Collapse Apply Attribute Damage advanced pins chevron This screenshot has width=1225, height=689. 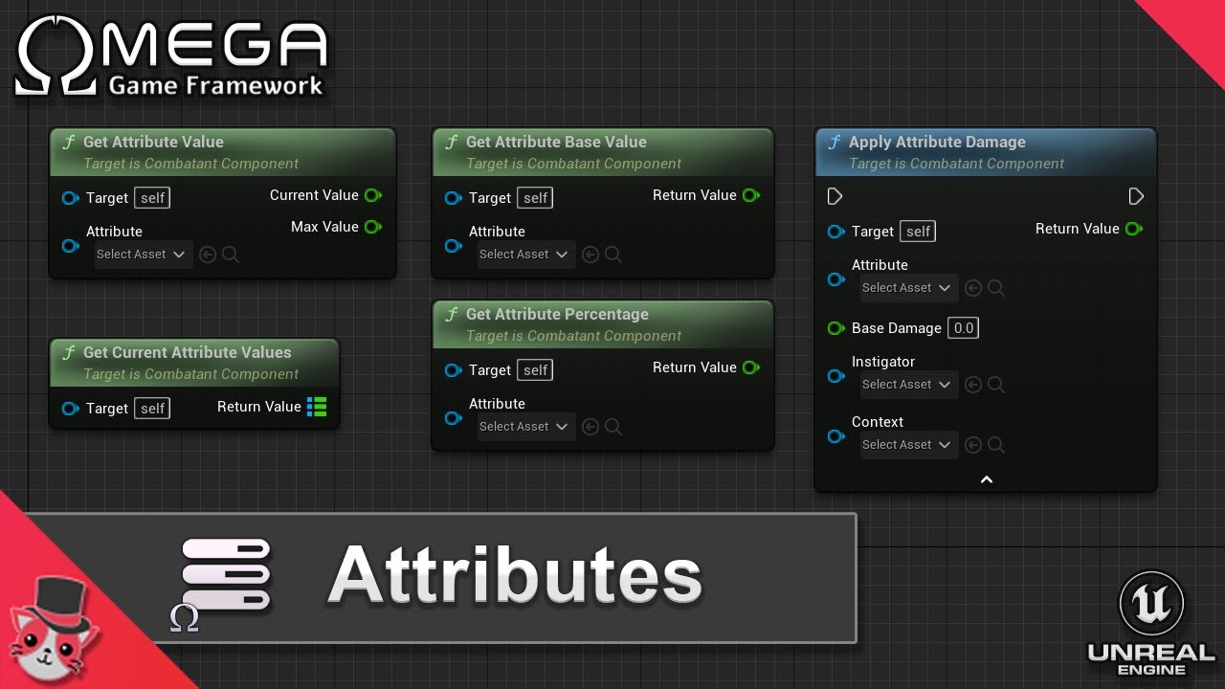pyautogui.click(x=987, y=479)
